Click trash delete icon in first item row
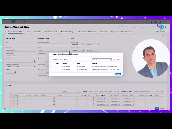The height and width of the screenshot is (129, 172). [17, 98]
